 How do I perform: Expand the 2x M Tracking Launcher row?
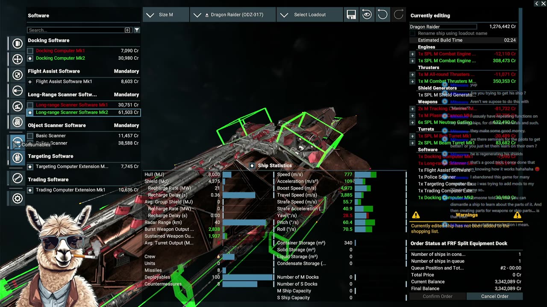pos(412,109)
